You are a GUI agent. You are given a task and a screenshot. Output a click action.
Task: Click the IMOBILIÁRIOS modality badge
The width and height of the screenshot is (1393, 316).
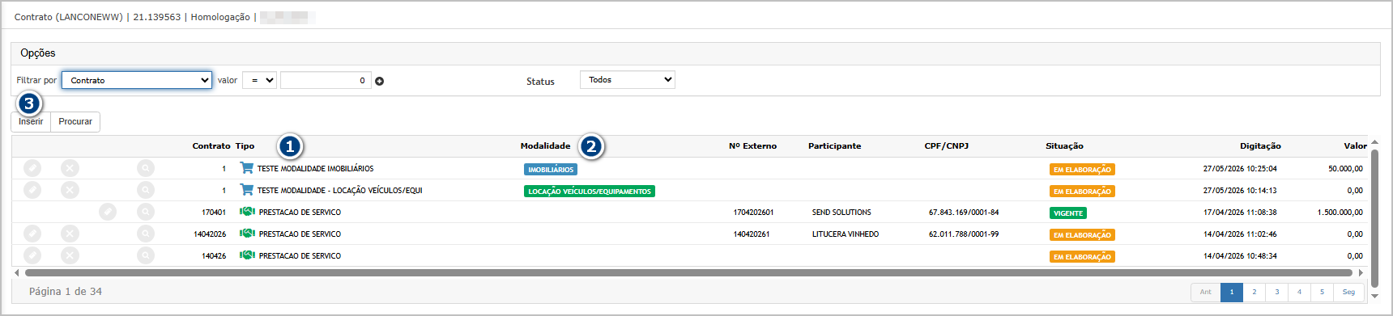(x=551, y=170)
